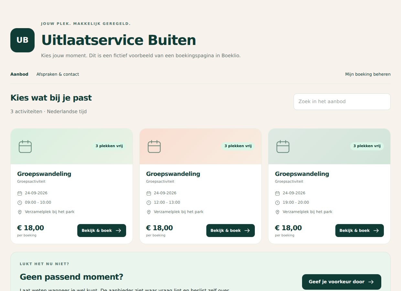
Task: Click 3 plekken vrij badge on 09:00 card
Action: click(109, 146)
